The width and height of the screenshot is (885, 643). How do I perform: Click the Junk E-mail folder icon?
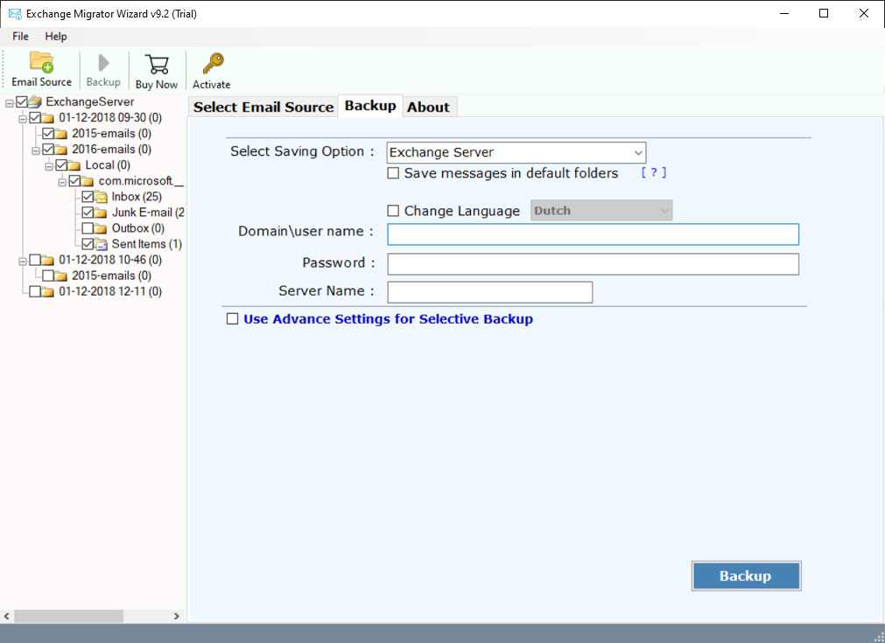click(x=101, y=213)
